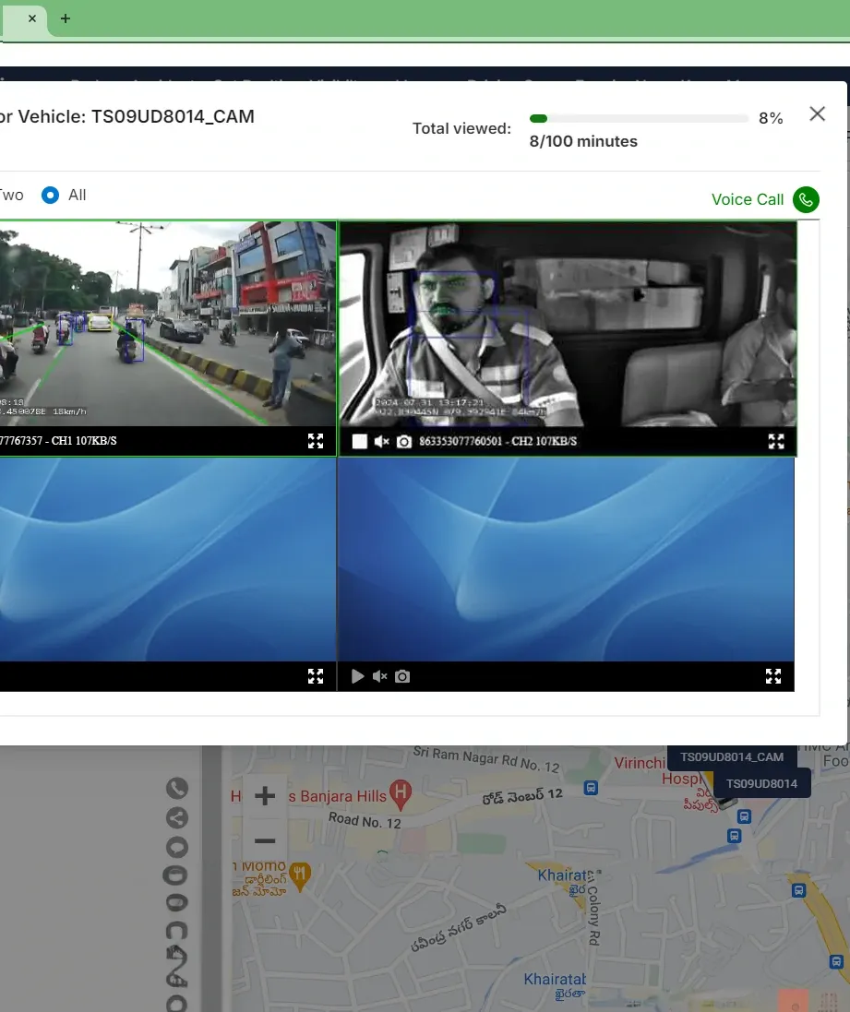Image resolution: width=850 pixels, height=1012 pixels.
Task: Mute the bottom-right video channel
Action: point(379,676)
